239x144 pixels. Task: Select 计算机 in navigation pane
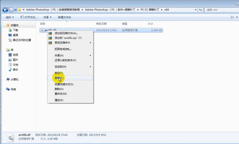point(12,79)
